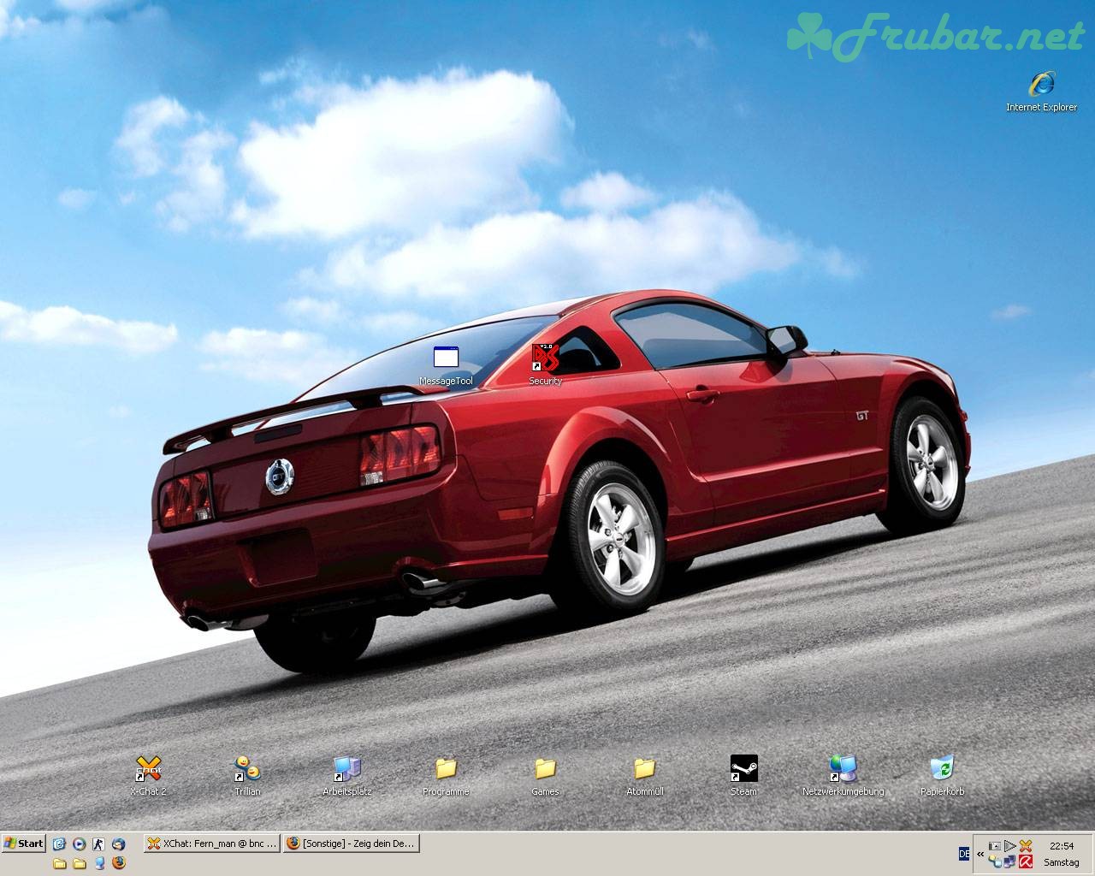Select the Games folder on desktop
Viewport: 1095px width, 876px height.
(x=545, y=776)
